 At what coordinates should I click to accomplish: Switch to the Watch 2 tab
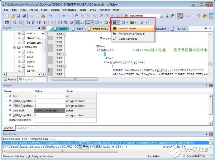(x=22, y=128)
